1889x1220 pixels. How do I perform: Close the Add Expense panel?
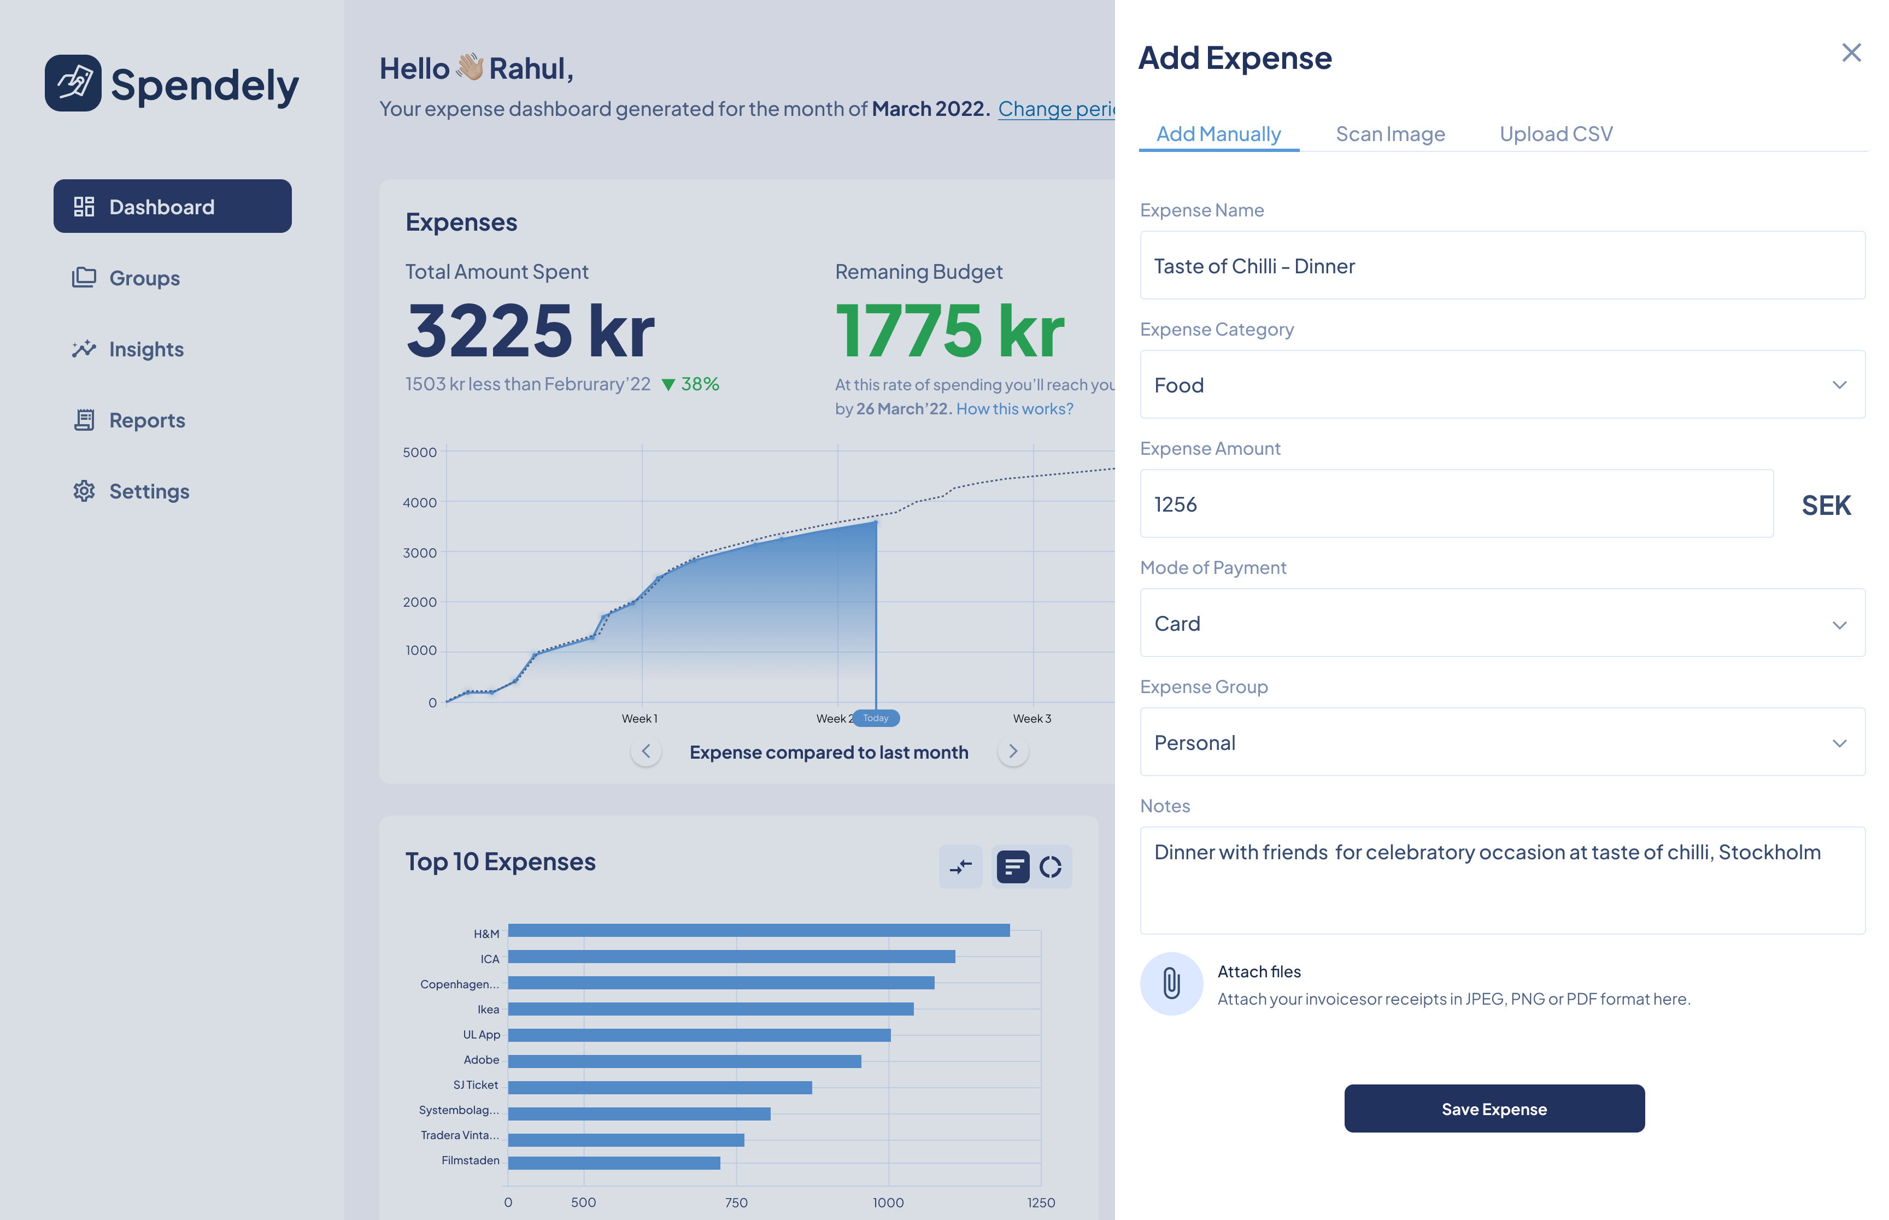click(x=1851, y=53)
